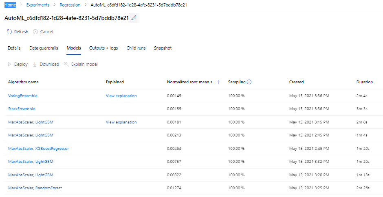Open the StackEnsemble model link
Image resolution: width=383 pixels, height=197 pixels.
pyautogui.click(x=22, y=109)
